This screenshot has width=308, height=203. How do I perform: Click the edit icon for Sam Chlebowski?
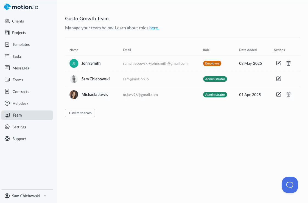pos(279,79)
